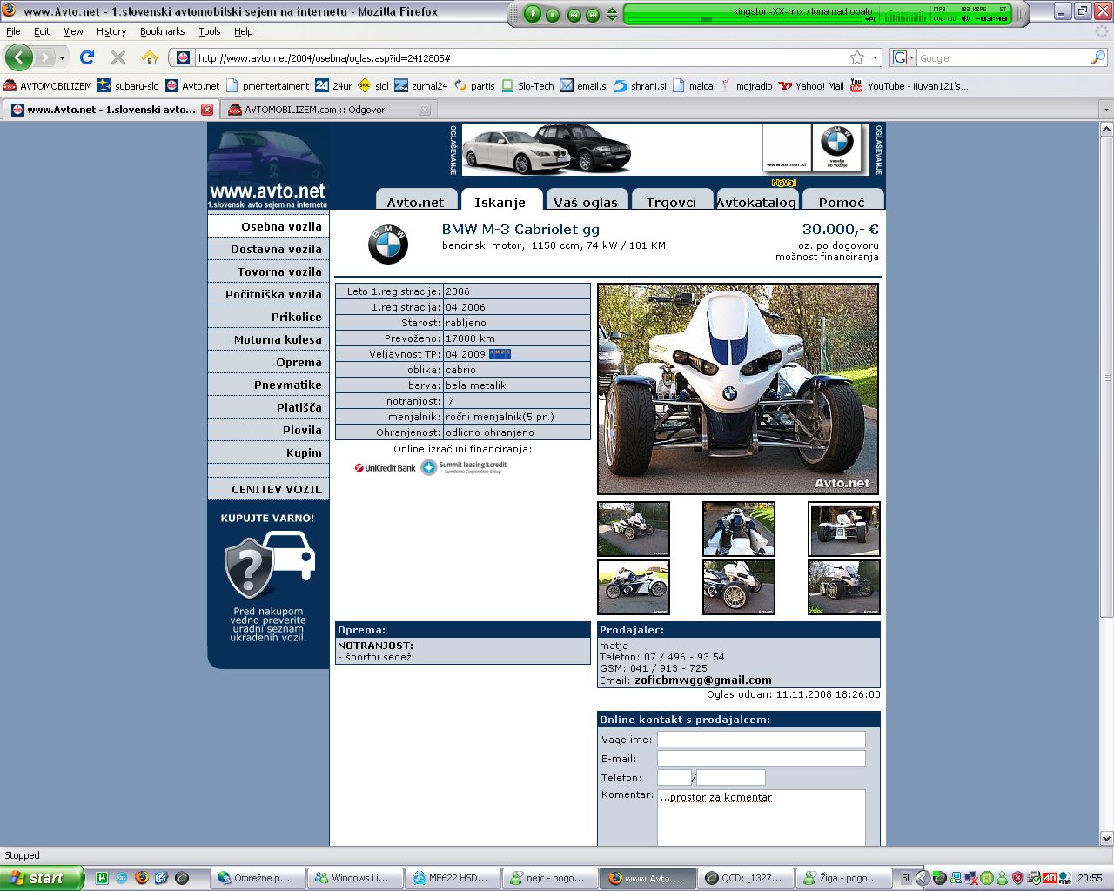Open the Yahoo! Mail bookmark
Image resolution: width=1114 pixels, height=891 pixels.
[x=811, y=86]
